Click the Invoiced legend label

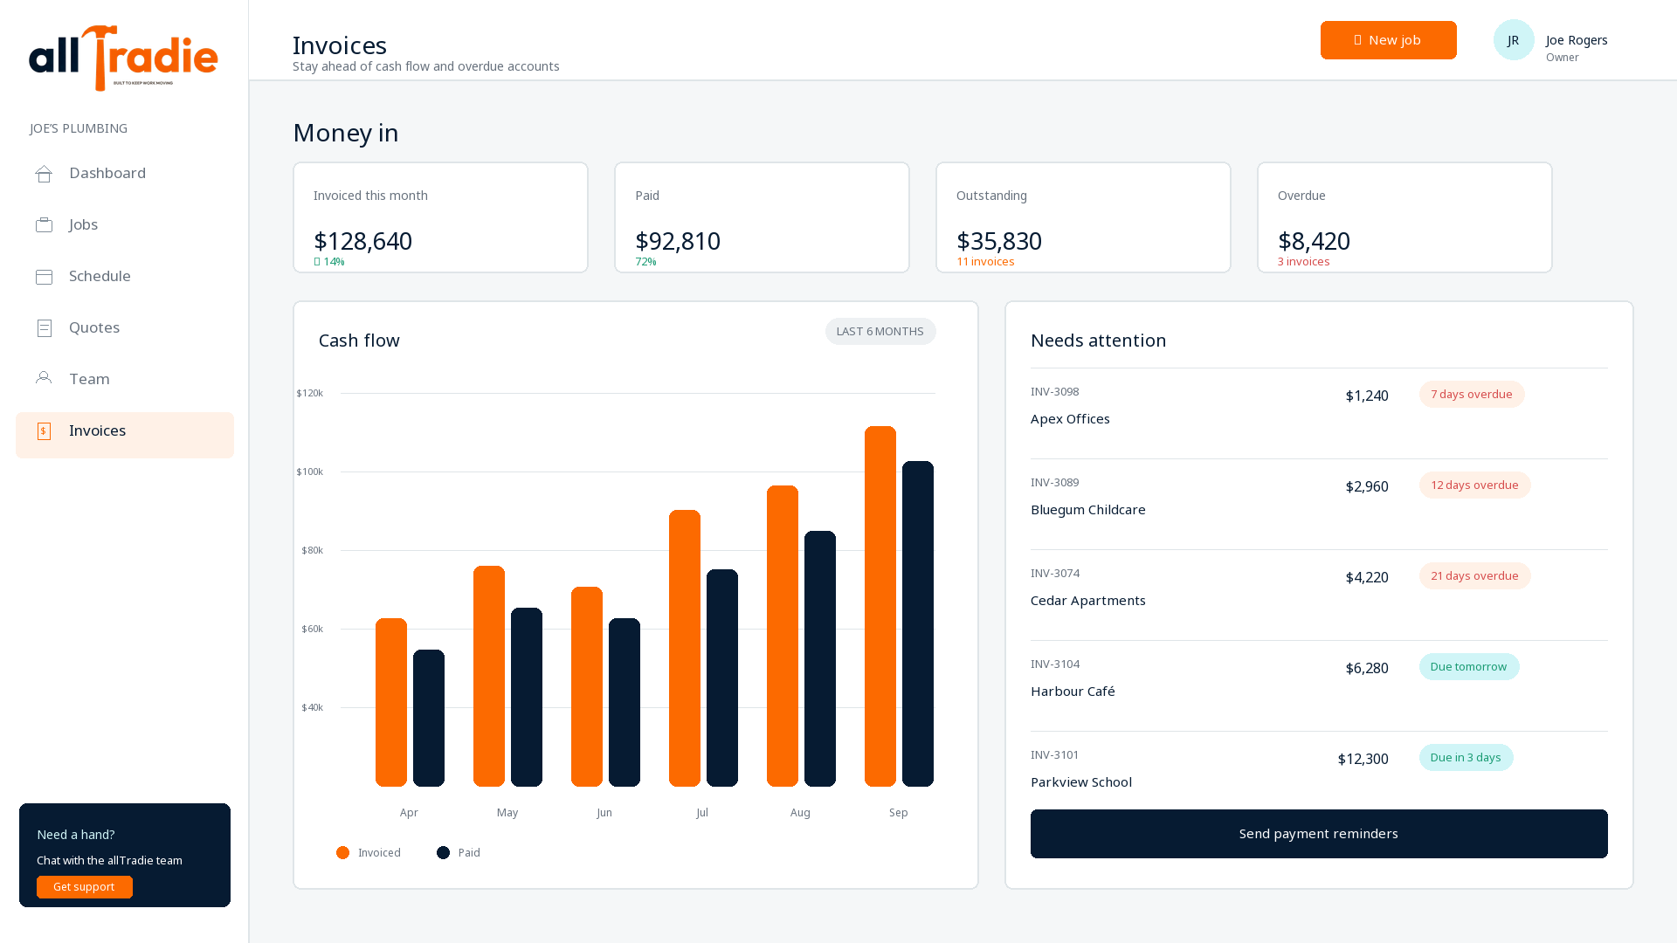tap(379, 853)
